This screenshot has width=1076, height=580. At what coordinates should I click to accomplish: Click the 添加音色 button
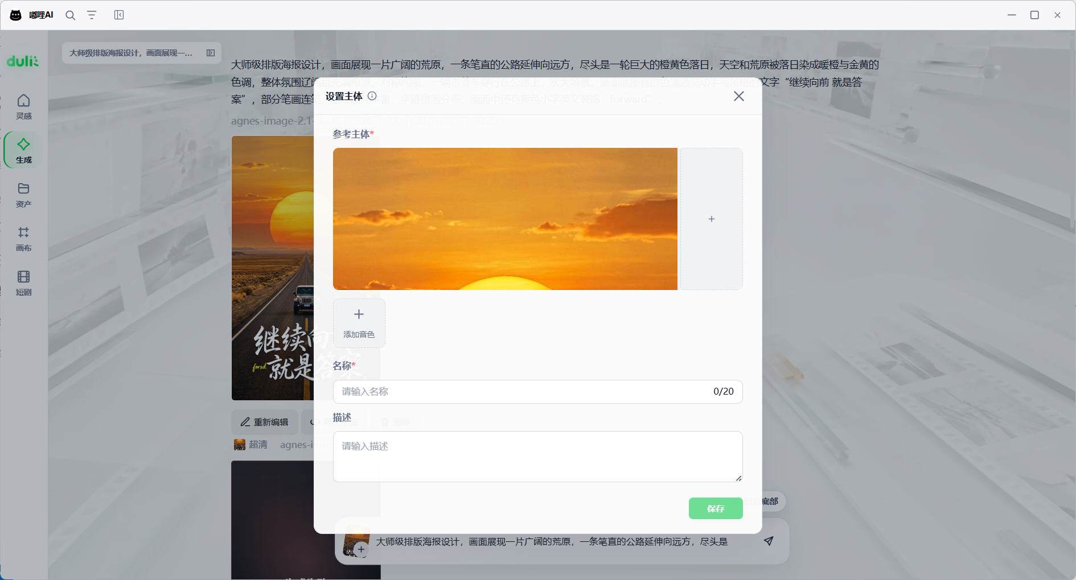(x=359, y=323)
